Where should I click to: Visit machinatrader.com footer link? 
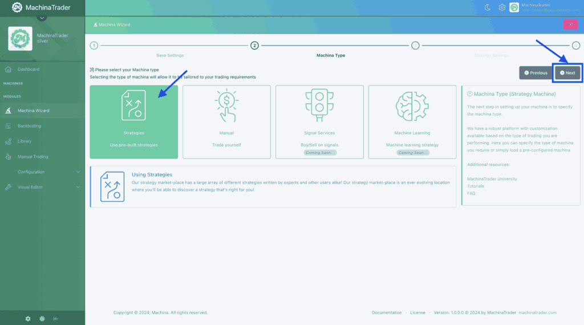pyautogui.click(x=537, y=312)
